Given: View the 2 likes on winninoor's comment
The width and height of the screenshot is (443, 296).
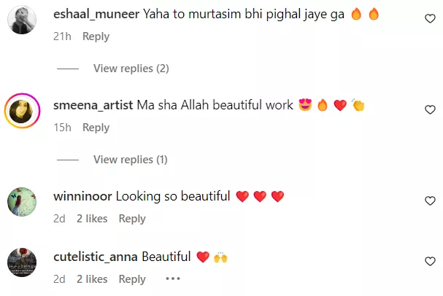Looking at the screenshot, I should point(92,219).
